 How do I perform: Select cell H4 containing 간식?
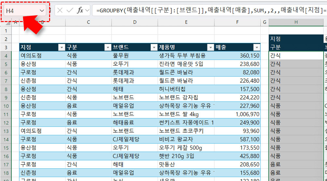(x=295, y=55)
